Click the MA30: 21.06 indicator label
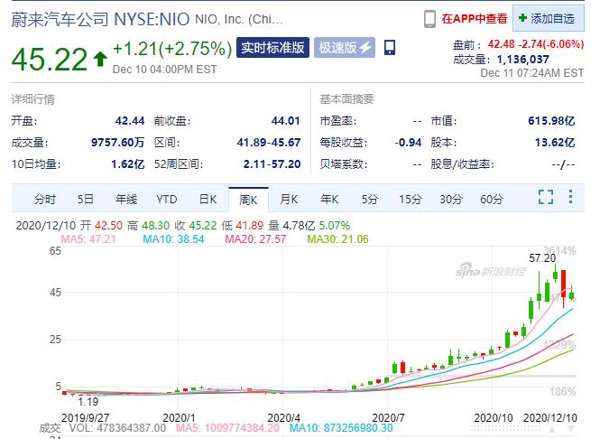 click(337, 239)
